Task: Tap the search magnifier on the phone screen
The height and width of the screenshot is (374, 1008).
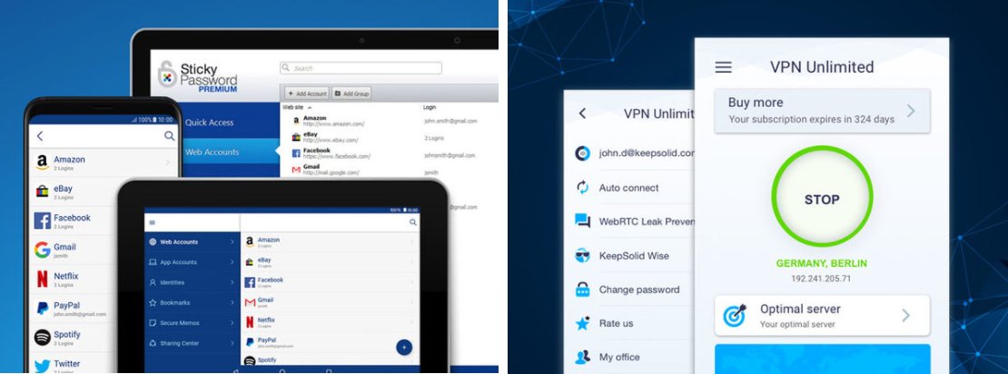Action: [169, 136]
